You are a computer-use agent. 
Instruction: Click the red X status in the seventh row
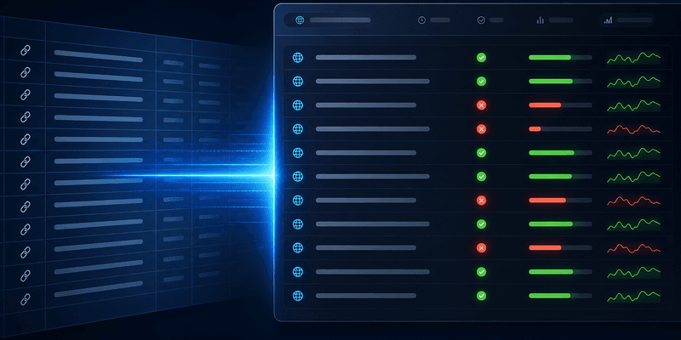coord(481,201)
